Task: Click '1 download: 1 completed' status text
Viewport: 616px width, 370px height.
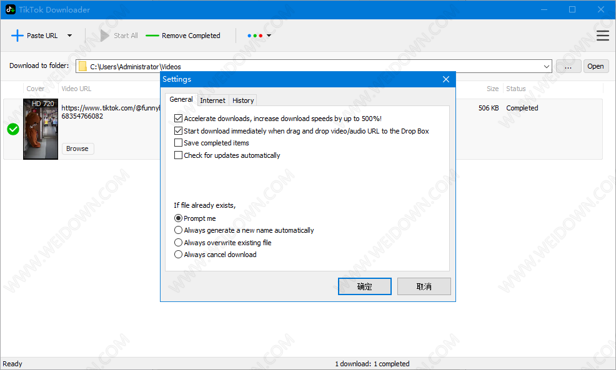Action: click(x=372, y=364)
